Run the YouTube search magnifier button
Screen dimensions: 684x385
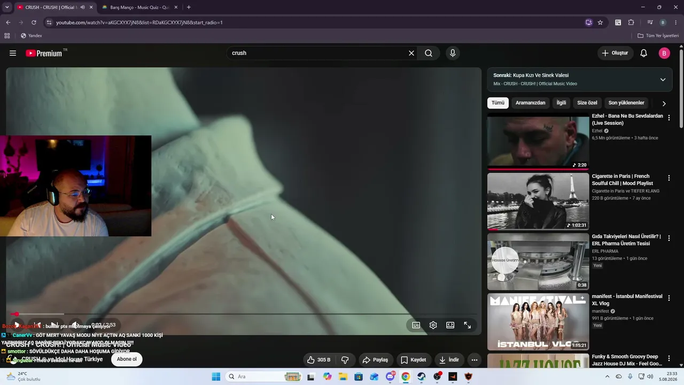(429, 53)
